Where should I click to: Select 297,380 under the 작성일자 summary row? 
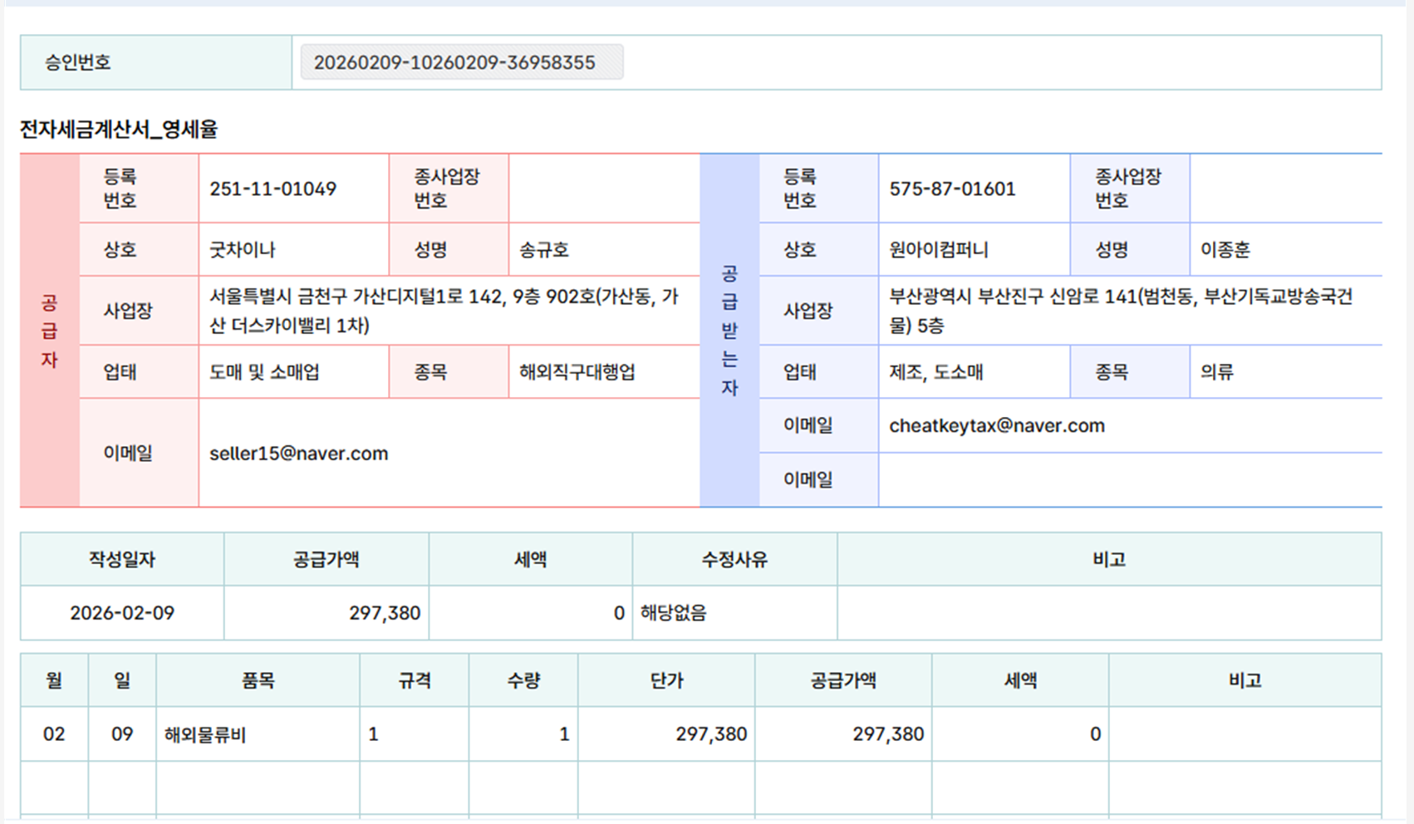(x=385, y=613)
